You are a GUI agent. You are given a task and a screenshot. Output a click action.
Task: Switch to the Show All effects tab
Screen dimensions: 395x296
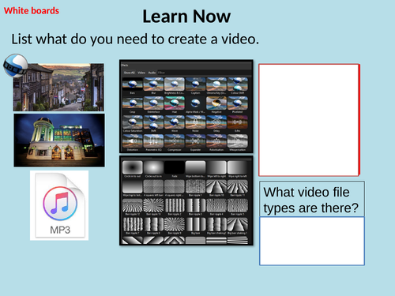tap(130, 73)
